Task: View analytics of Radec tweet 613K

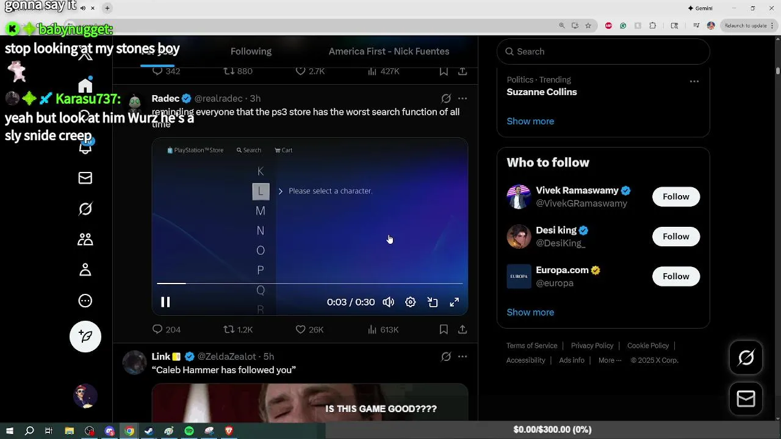Action: tap(383, 329)
